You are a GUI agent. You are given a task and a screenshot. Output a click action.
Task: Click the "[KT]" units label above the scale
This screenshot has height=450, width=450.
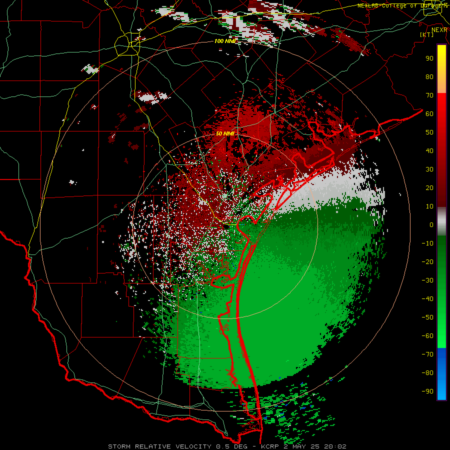pos(427,34)
